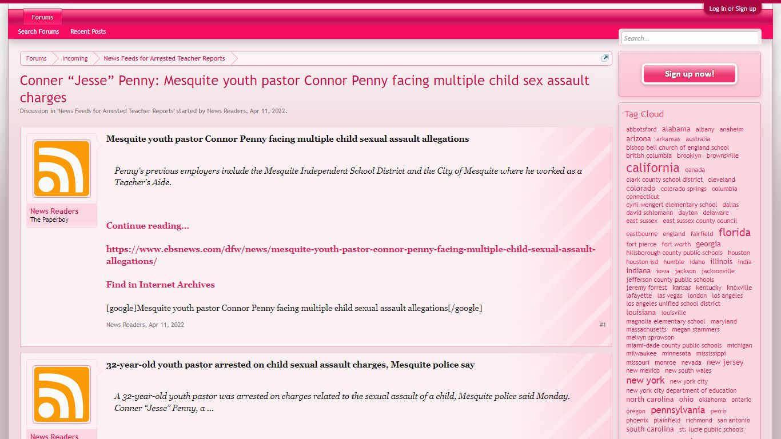Viewport: 781px width, 439px height.
Task: Select the fort worth tag
Action: click(x=676, y=244)
